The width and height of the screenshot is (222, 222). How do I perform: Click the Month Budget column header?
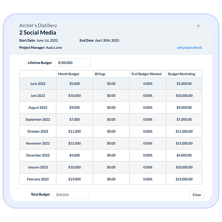click(69, 74)
